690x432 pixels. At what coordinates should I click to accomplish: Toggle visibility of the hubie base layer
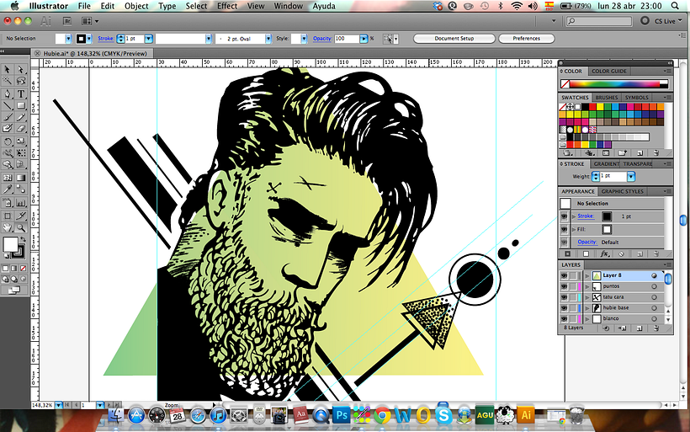[x=565, y=308]
